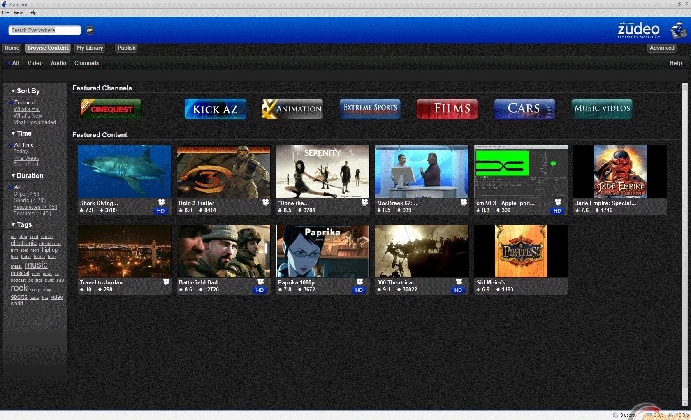Open the Jade Empire thumbnail

[620, 172]
